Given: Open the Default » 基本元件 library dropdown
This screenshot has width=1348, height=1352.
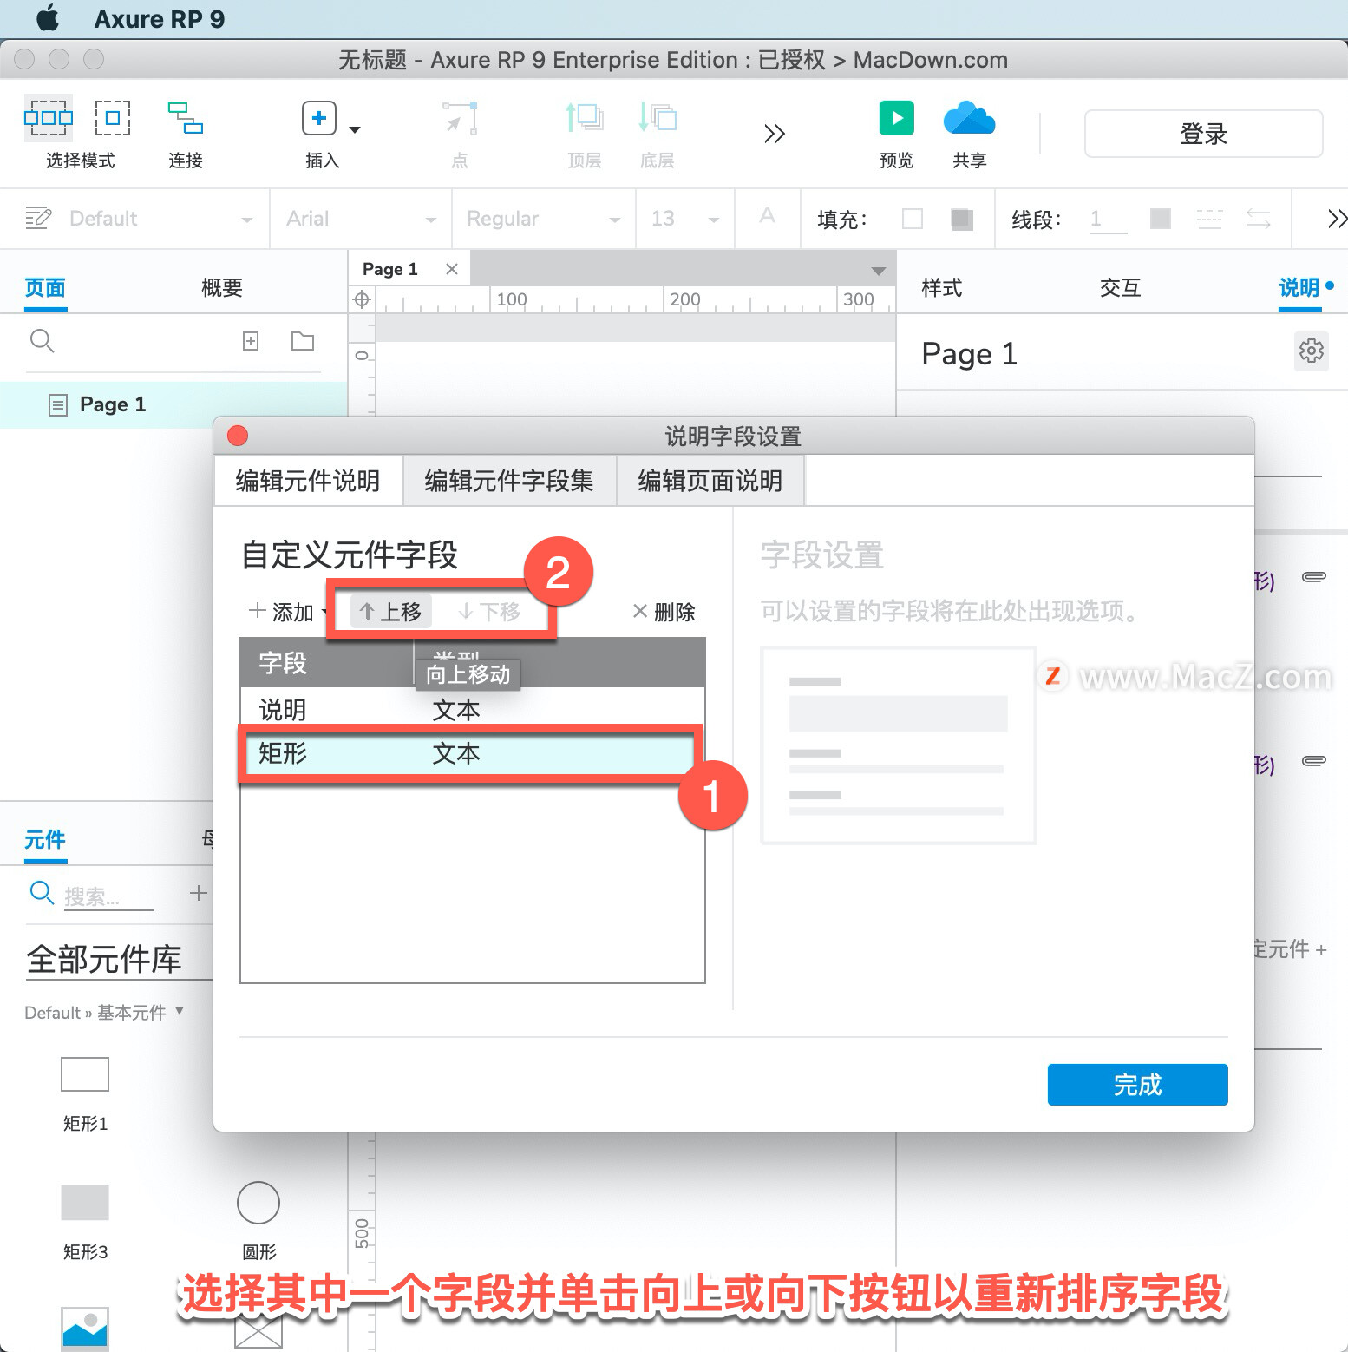Looking at the screenshot, I should [x=105, y=1012].
